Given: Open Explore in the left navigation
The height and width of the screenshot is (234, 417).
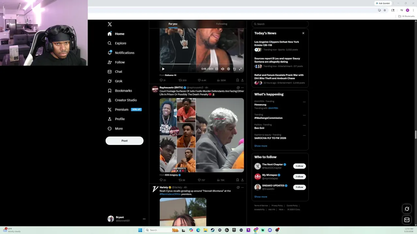Looking at the screenshot, I should [117, 43].
